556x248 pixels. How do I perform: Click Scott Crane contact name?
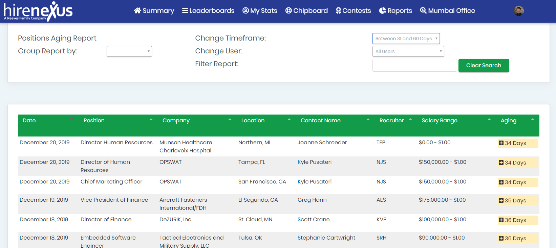(x=314, y=220)
